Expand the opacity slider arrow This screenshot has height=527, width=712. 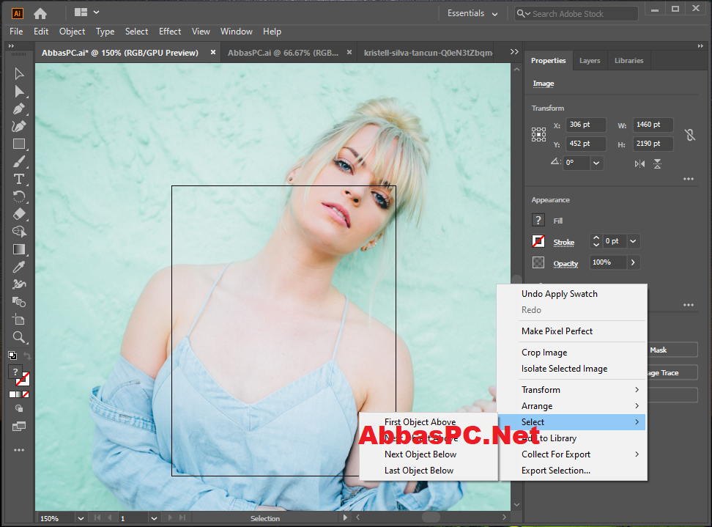pyautogui.click(x=633, y=262)
